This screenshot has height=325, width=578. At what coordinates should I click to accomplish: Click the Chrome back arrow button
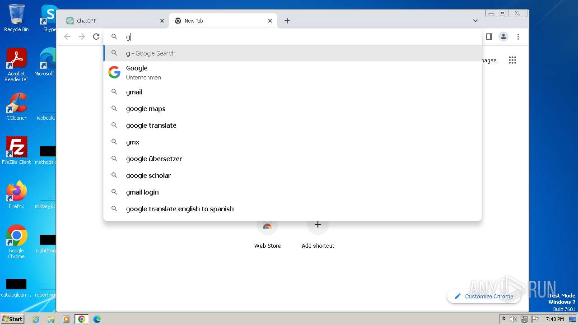coord(67,37)
